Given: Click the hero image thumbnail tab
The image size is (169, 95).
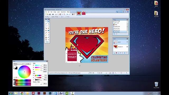Looking at the screenshot, I should (x=79, y=13).
